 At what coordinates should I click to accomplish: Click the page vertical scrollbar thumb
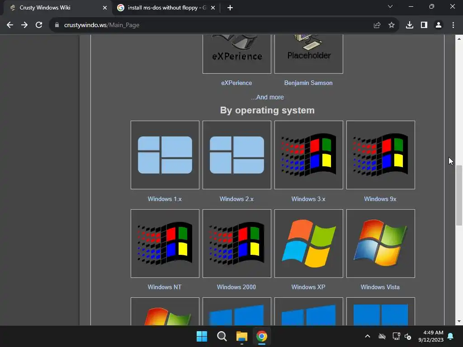click(459, 195)
